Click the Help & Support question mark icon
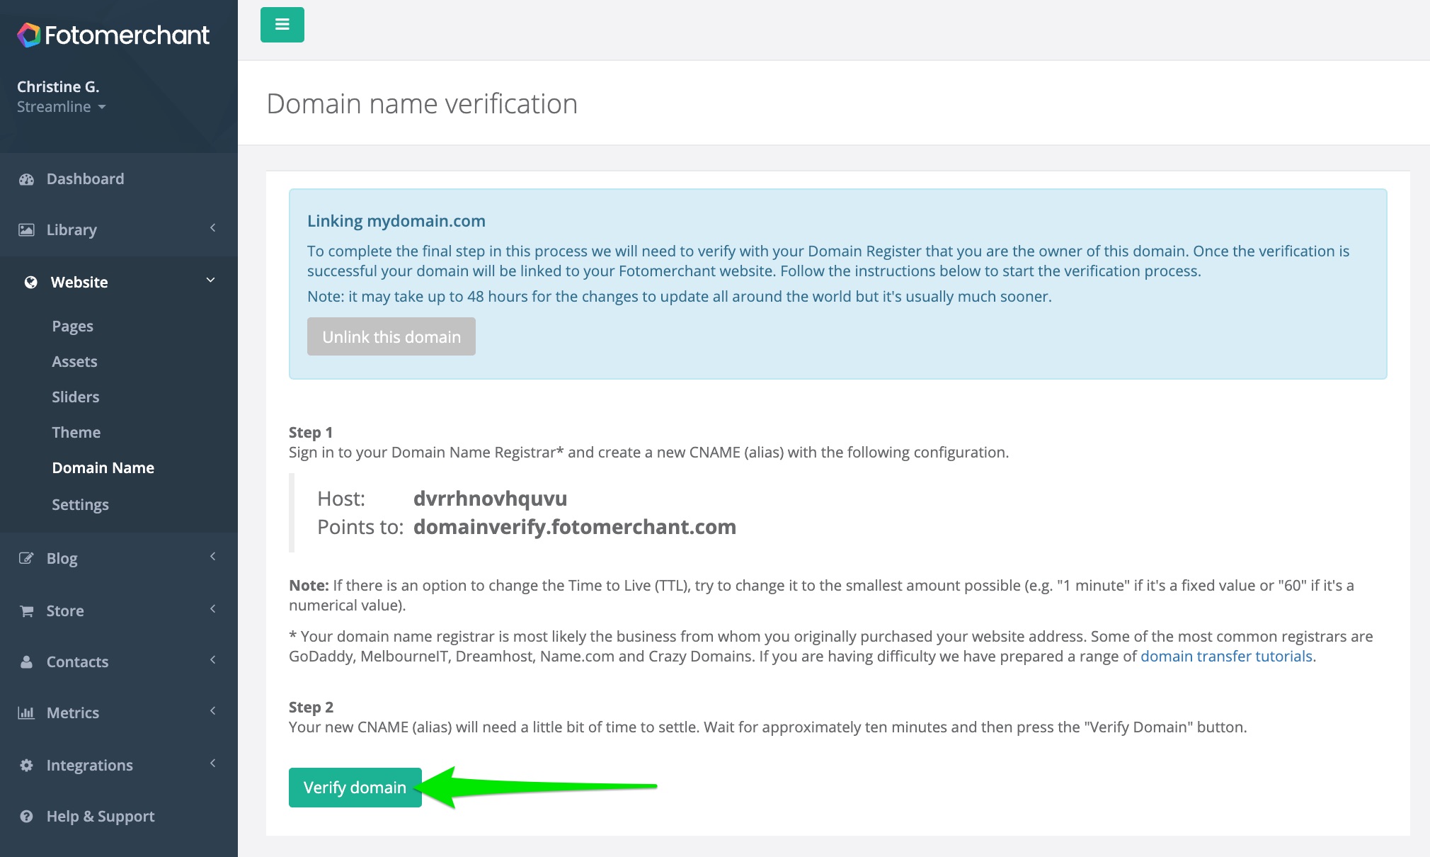Screen dimensions: 1430x857 pyautogui.click(x=26, y=816)
